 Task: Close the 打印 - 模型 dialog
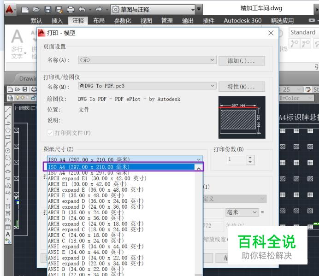click(271, 33)
